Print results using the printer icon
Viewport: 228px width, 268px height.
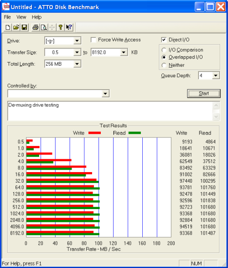point(36,27)
